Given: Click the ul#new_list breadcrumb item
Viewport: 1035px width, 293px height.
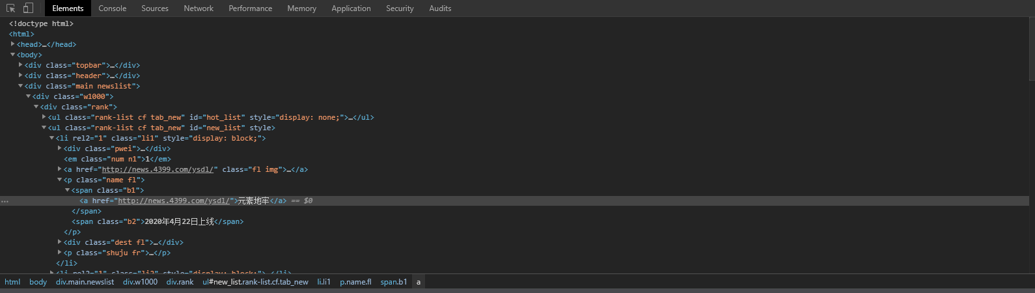Looking at the screenshot, I should tap(255, 282).
